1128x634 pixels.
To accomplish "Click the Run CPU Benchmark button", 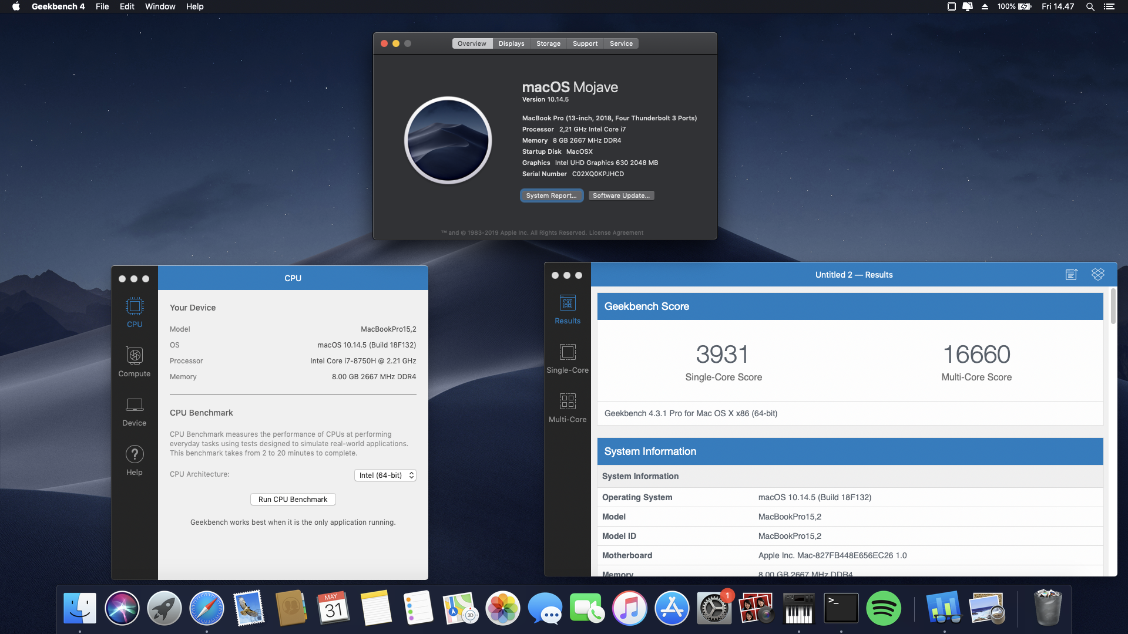I will click(x=293, y=500).
